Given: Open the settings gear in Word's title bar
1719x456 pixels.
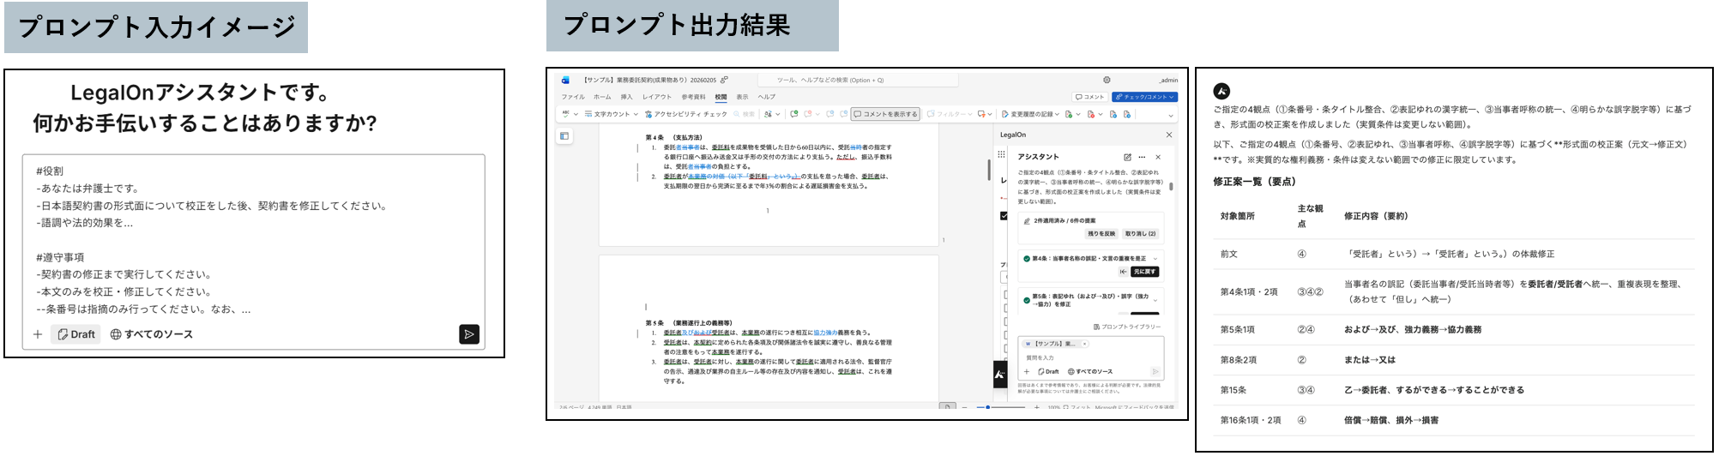Looking at the screenshot, I should pos(1107,80).
